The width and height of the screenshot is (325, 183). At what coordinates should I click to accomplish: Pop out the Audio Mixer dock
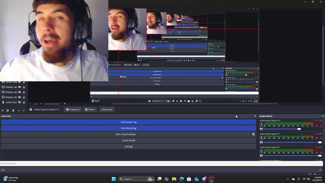323,116
